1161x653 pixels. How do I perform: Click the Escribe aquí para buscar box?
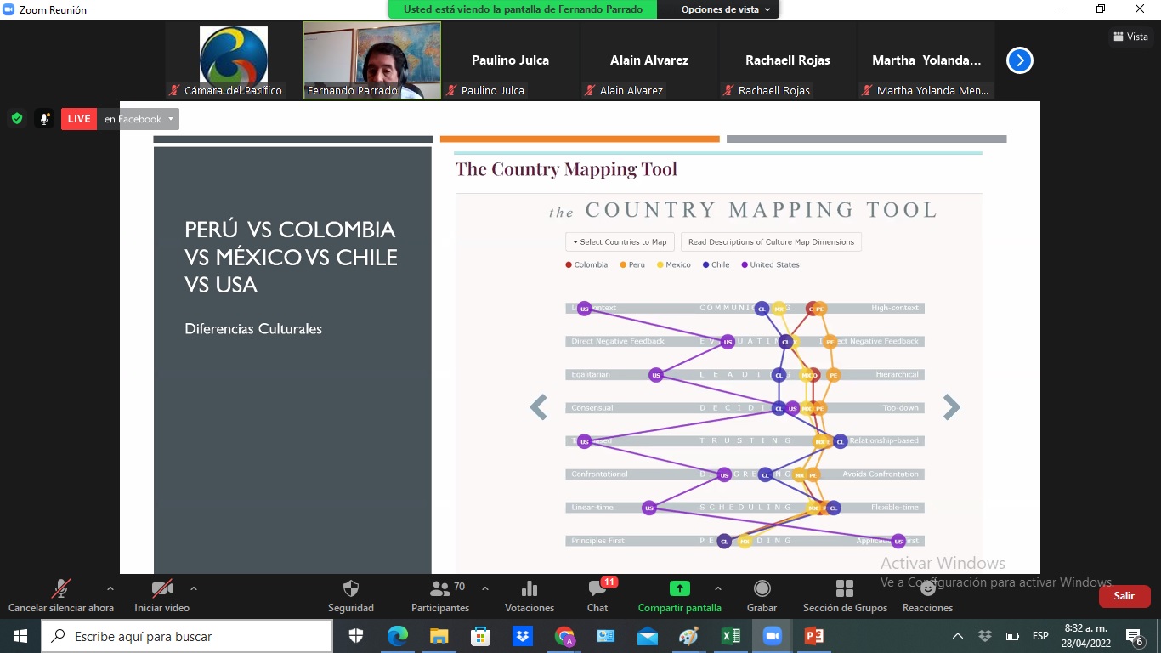(x=187, y=636)
